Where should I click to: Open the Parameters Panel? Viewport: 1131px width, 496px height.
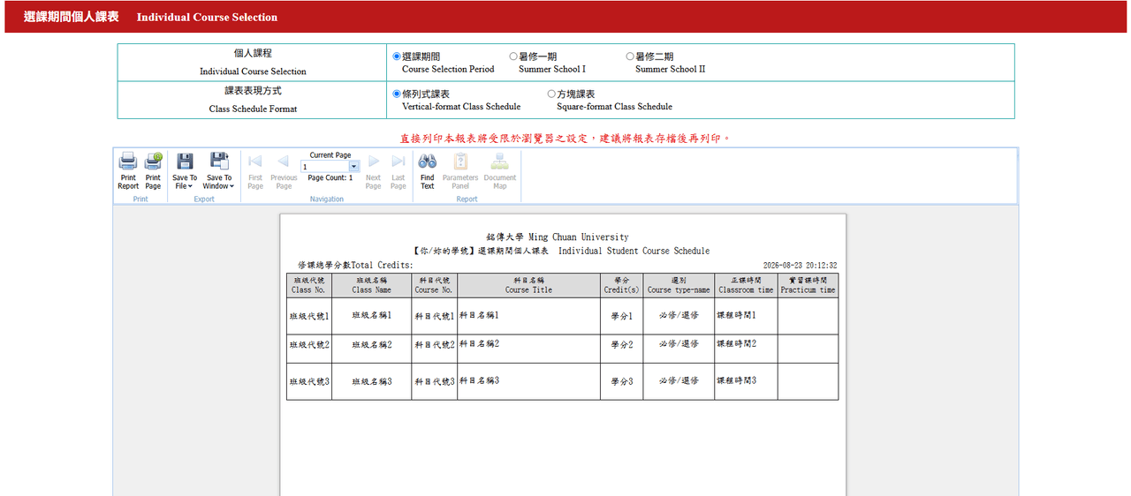[460, 170]
